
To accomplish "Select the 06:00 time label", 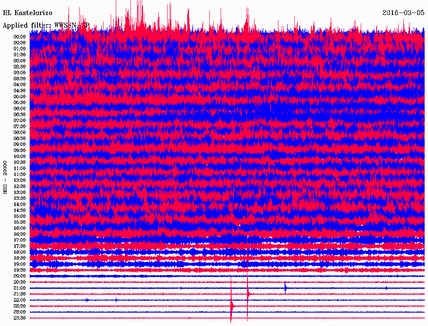I will (x=20, y=109).
